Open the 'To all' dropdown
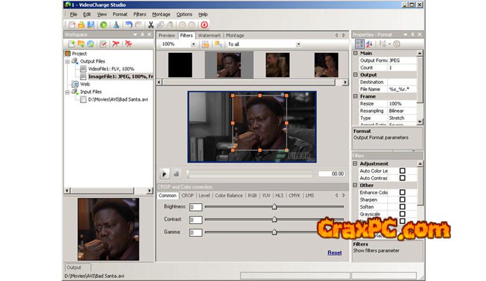Viewport: 486px width, 281px height. click(298, 44)
